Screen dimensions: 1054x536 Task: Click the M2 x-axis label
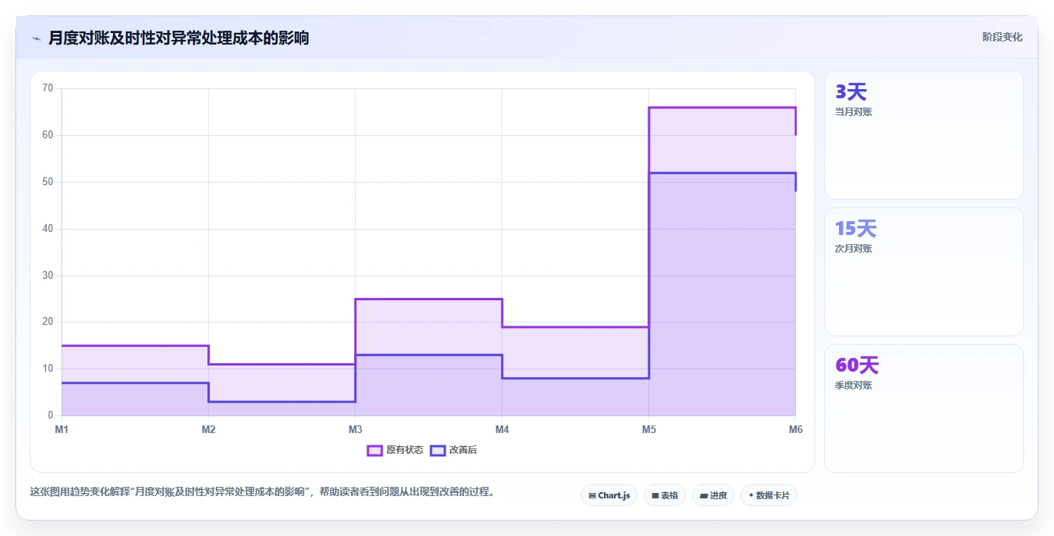click(208, 429)
